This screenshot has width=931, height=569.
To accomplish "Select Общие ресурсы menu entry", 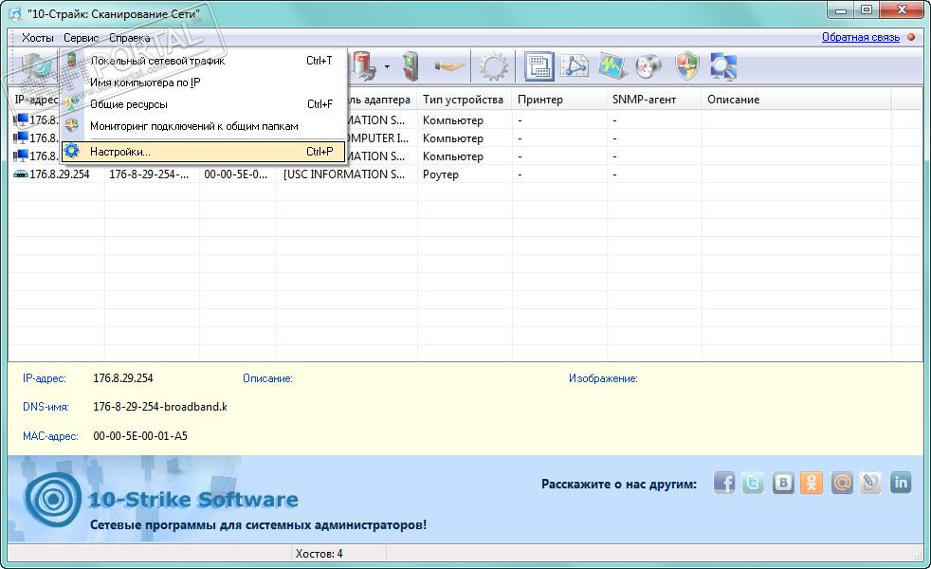I will tap(204, 104).
